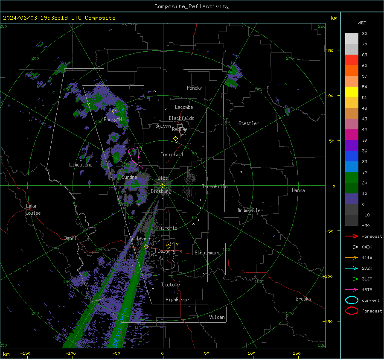Click the orange 111V arrow in legend
The width and height of the screenshot is (384, 359).
(x=352, y=257)
